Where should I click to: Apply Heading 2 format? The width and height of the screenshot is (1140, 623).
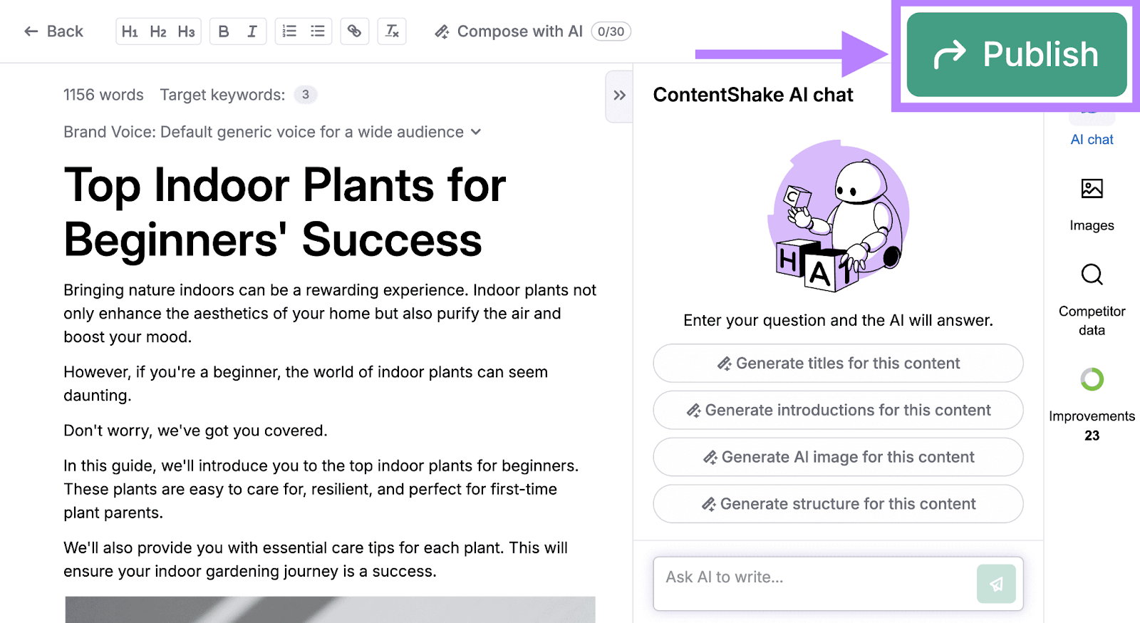click(158, 31)
